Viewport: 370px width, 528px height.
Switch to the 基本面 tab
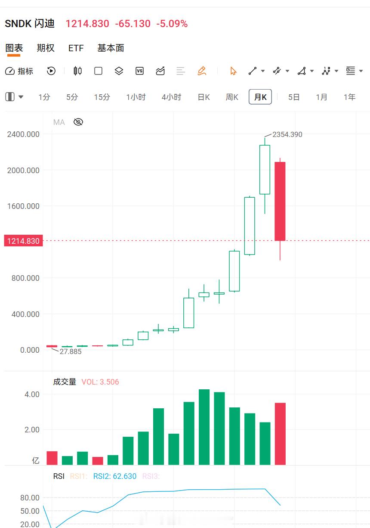(x=111, y=48)
